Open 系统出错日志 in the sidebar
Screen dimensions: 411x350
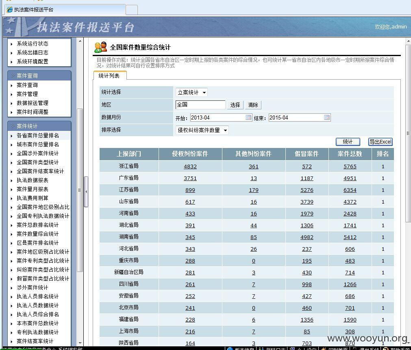point(33,52)
